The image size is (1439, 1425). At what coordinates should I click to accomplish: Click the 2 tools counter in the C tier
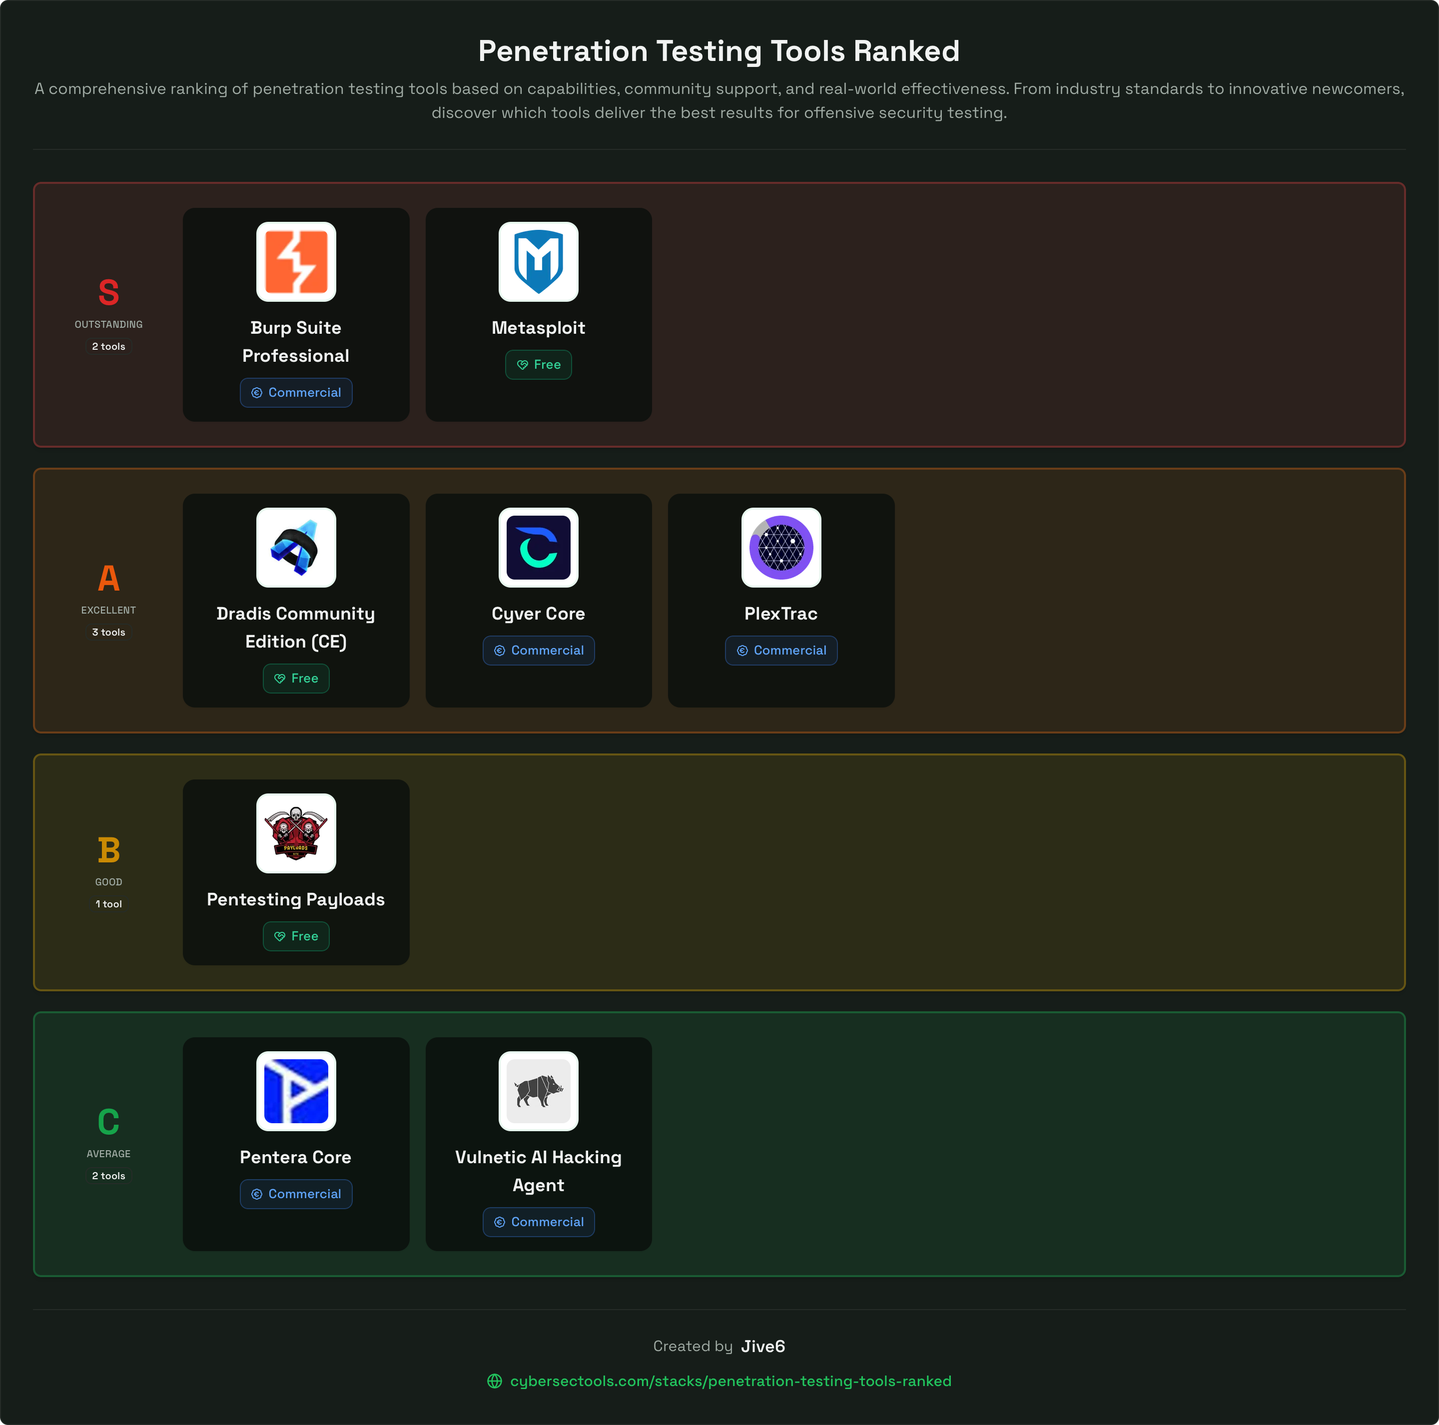pos(108,1176)
